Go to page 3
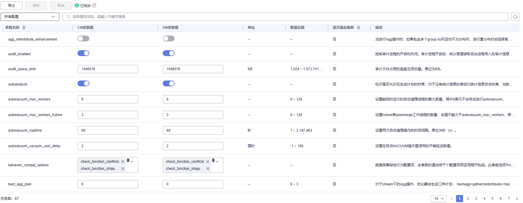 (x=476, y=199)
